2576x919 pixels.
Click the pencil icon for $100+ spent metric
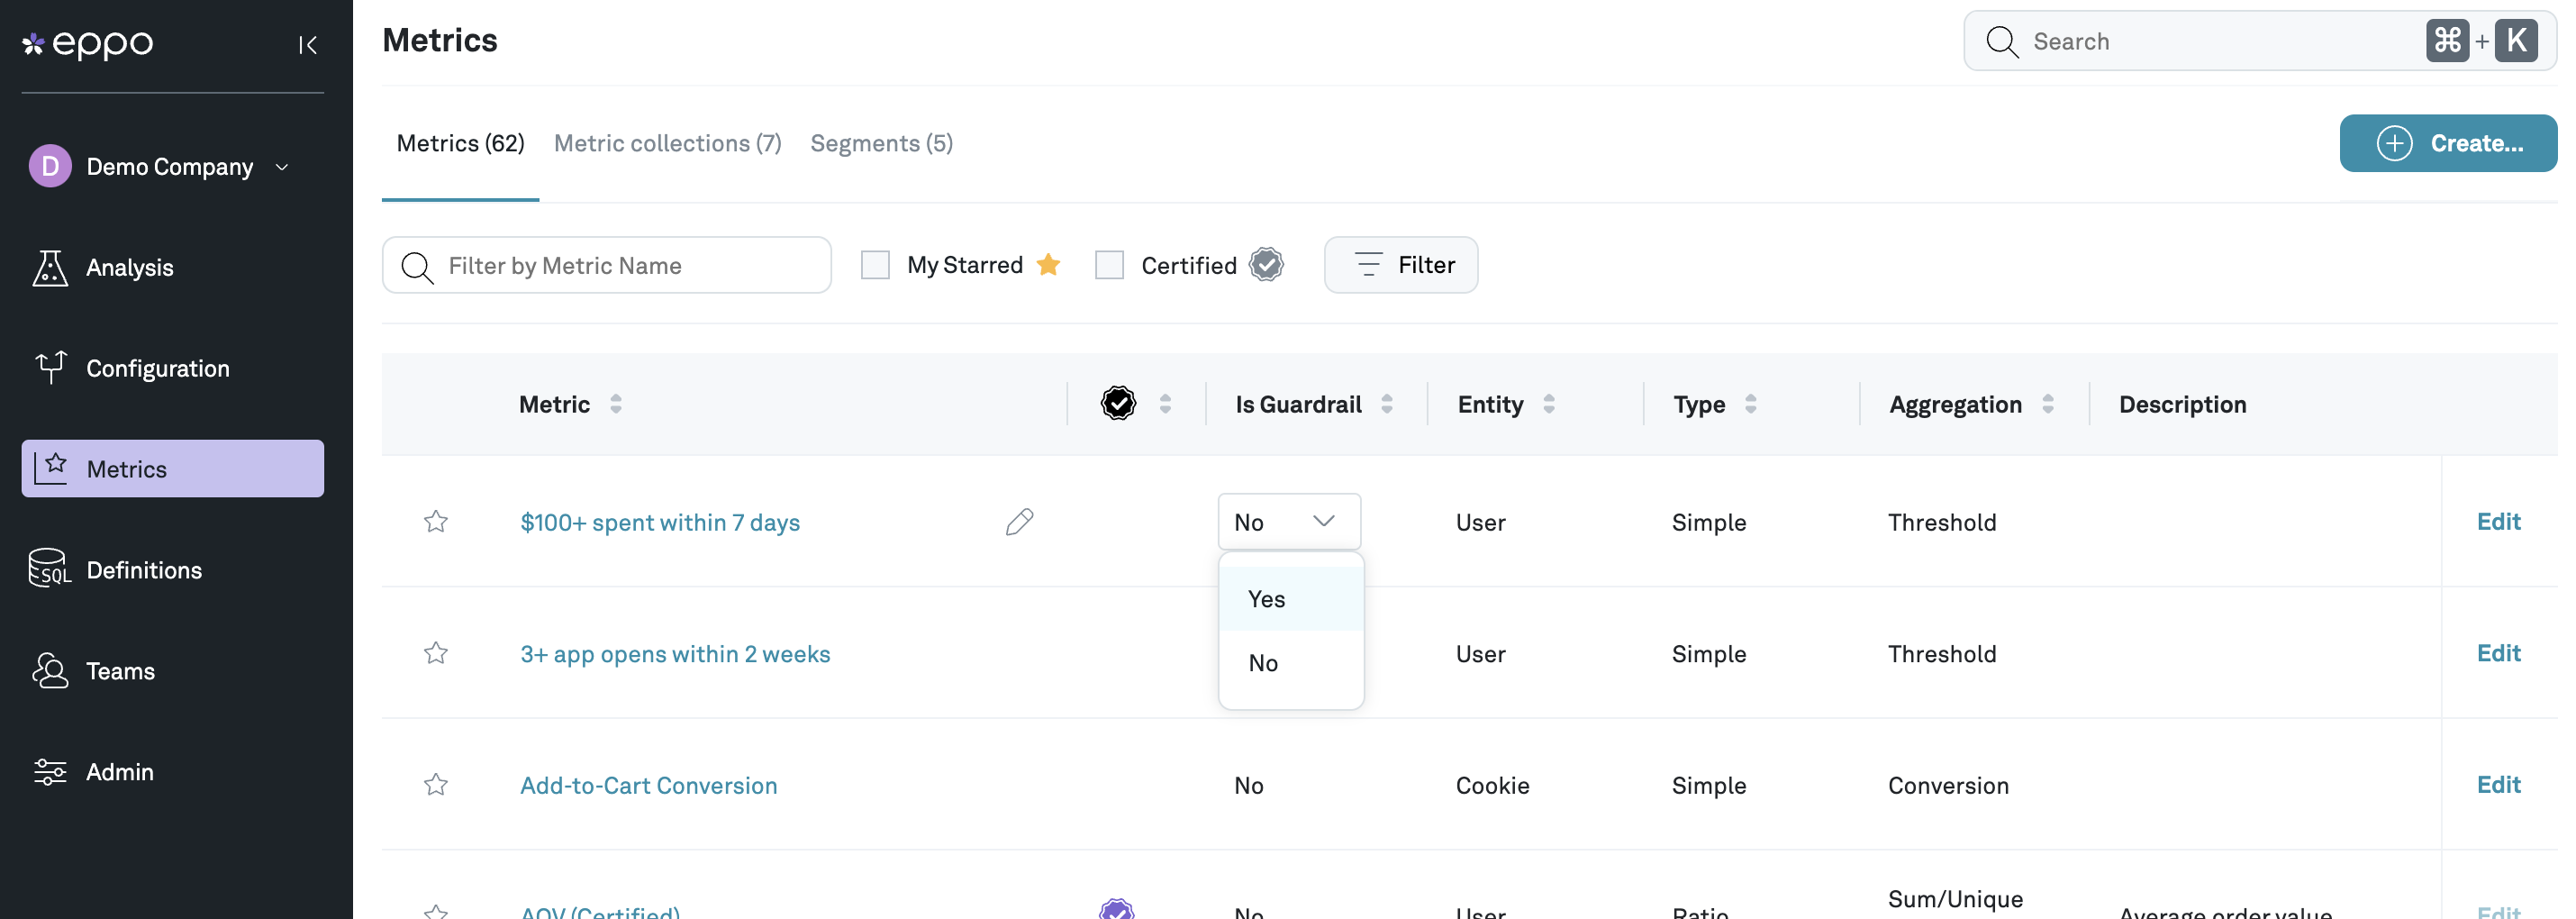[x=1019, y=522]
